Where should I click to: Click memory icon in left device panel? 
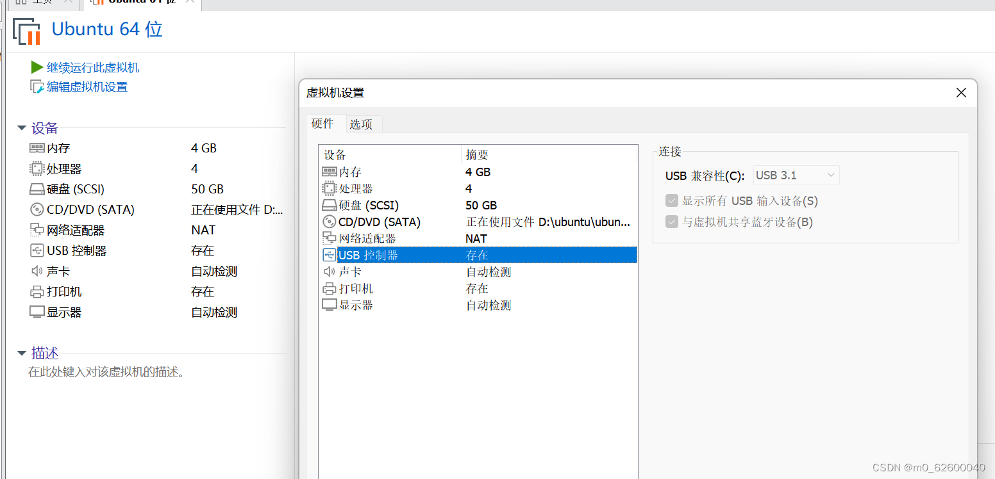(x=37, y=148)
